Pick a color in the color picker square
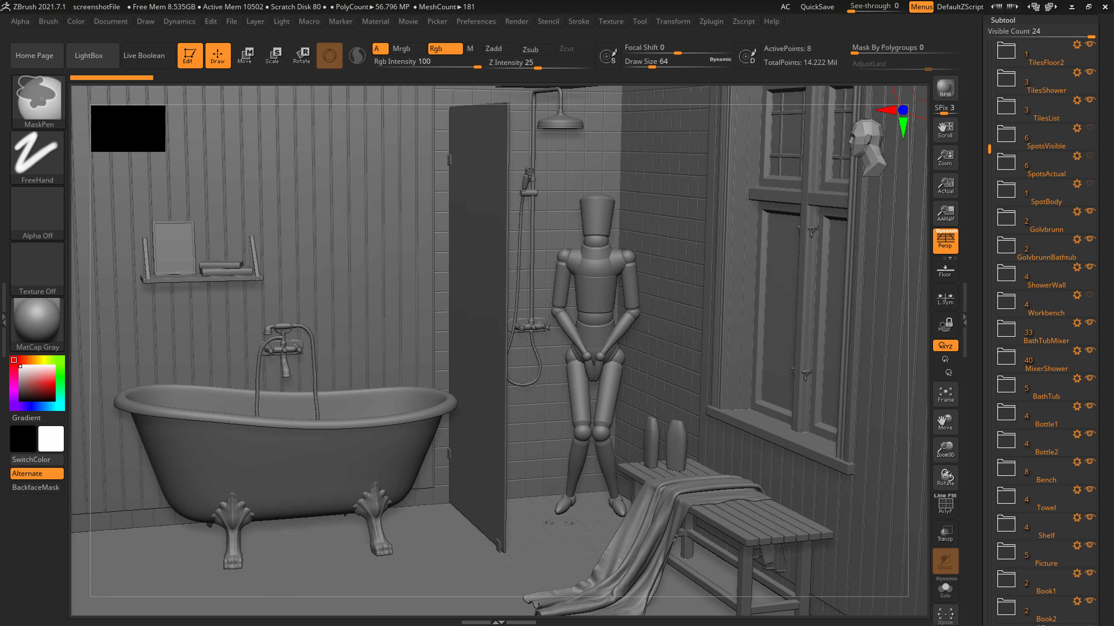The image size is (1114, 626). [x=37, y=383]
